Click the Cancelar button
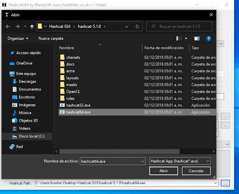 click(196, 171)
